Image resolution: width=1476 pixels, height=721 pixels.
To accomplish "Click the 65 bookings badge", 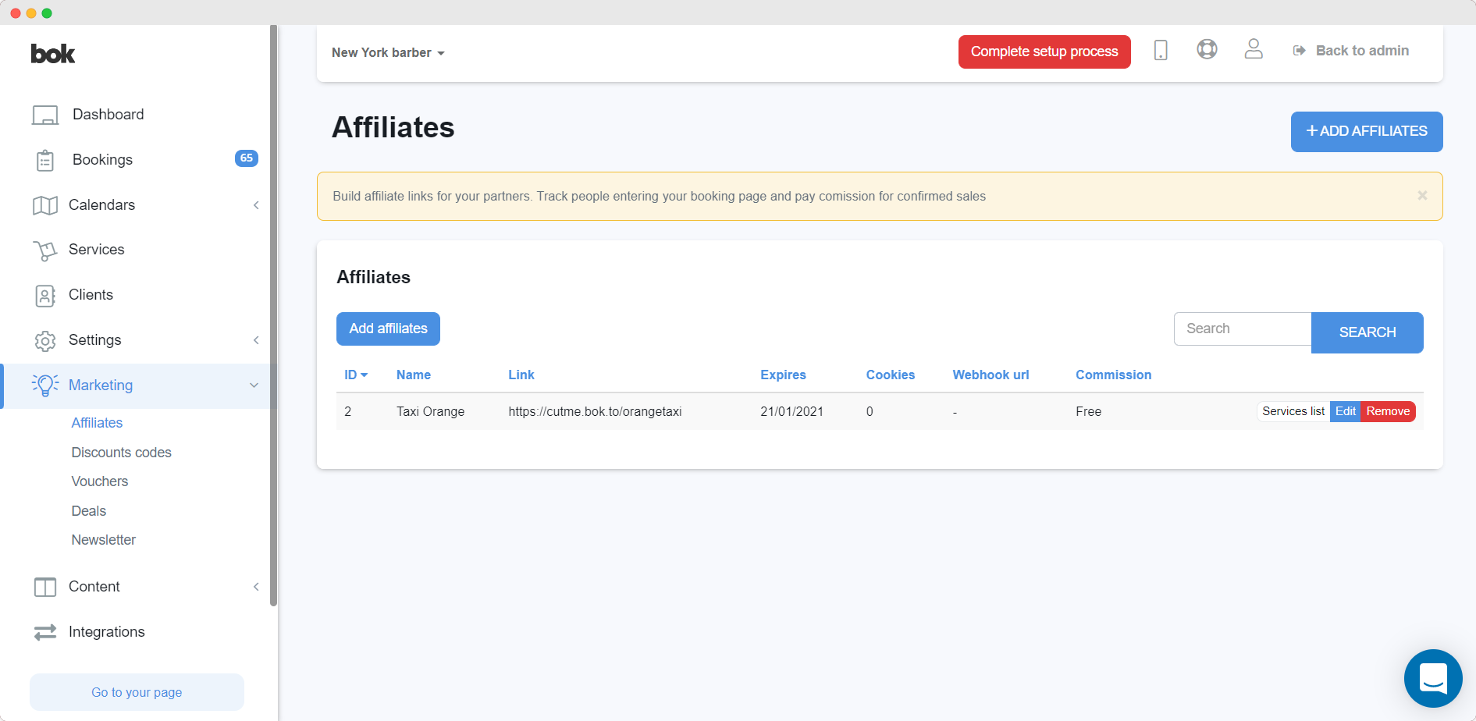I will coord(247,158).
